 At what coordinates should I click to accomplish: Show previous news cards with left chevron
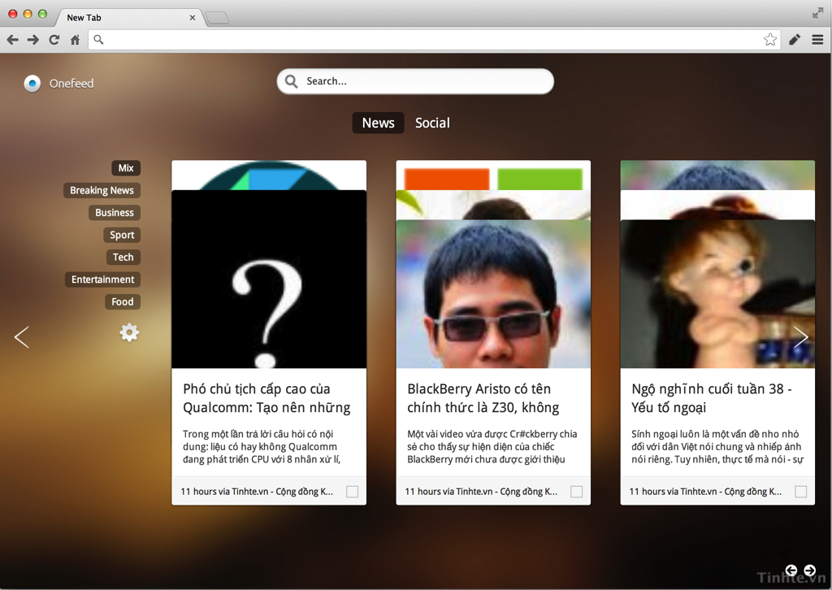[x=22, y=337]
